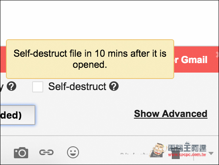Click the Chinese 電腦王阿達 watermark text

pos(187,148)
